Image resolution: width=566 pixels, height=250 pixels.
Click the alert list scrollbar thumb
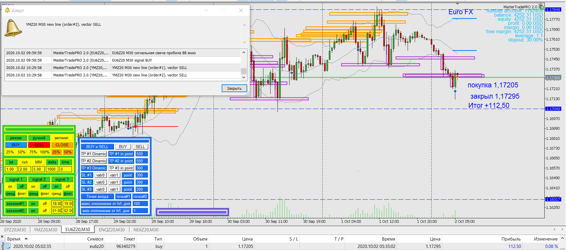244,71
